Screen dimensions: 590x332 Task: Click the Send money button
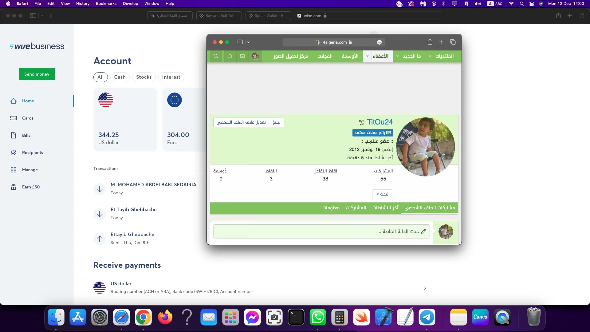pyautogui.click(x=37, y=74)
